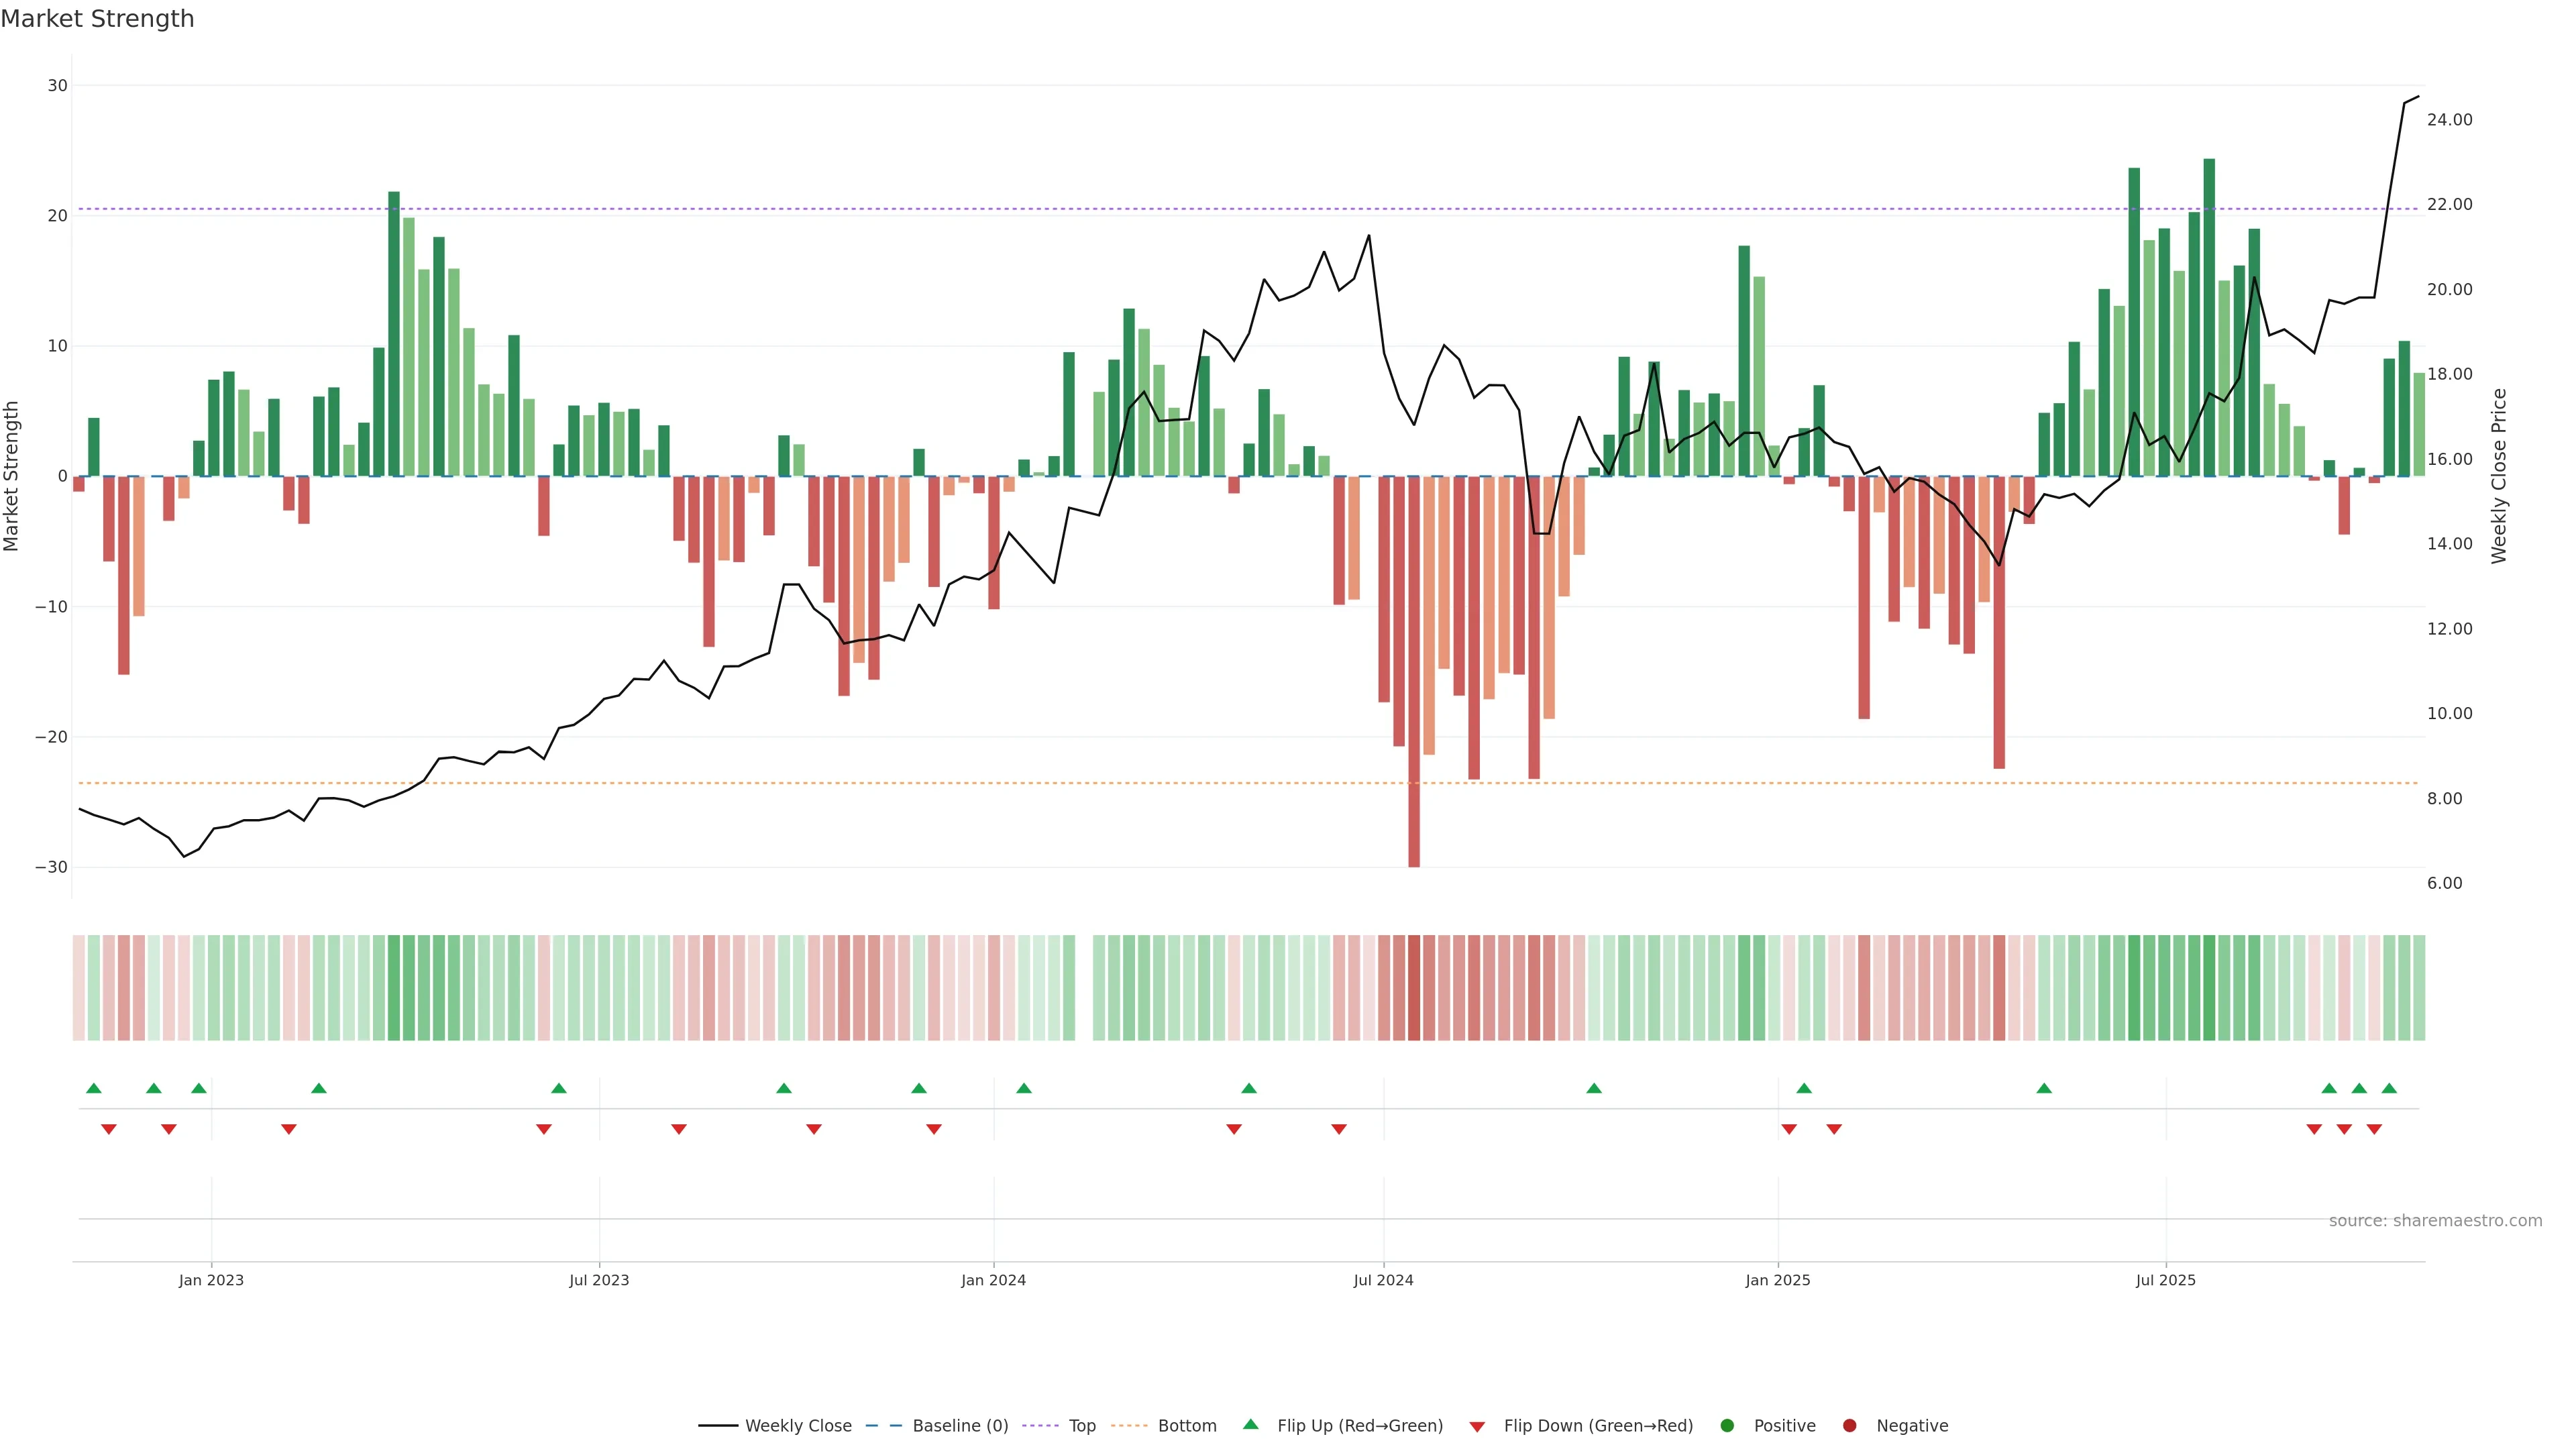
Task: Click the lone flip-up marker before Jul 2025
Action: [2044, 1088]
